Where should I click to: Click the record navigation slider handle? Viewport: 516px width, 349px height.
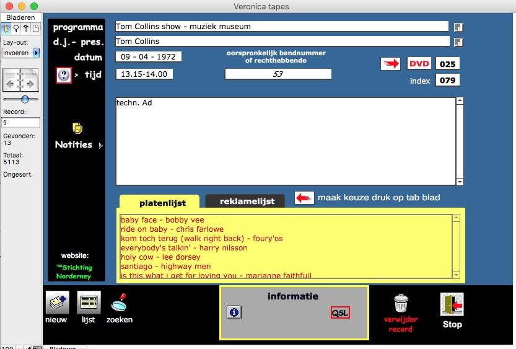point(25,99)
